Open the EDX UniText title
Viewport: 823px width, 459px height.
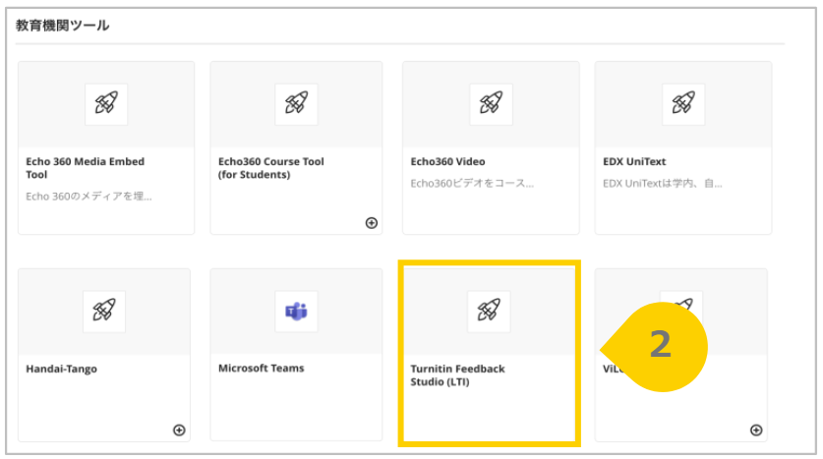tap(634, 161)
